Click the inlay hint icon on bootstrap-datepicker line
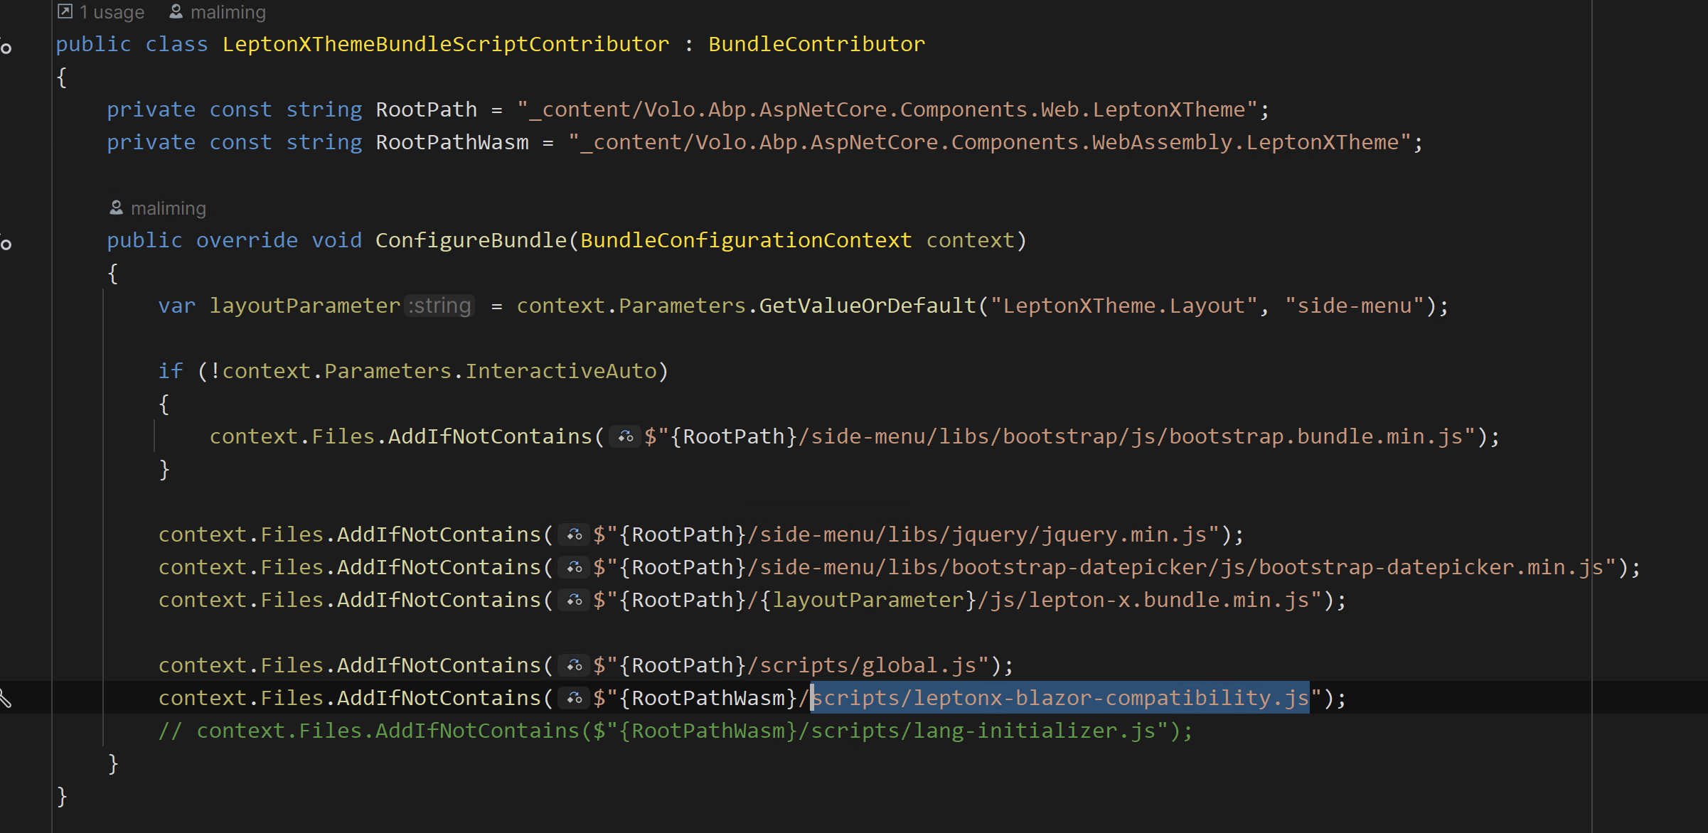The width and height of the screenshot is (1708, 833). (574, 568)
